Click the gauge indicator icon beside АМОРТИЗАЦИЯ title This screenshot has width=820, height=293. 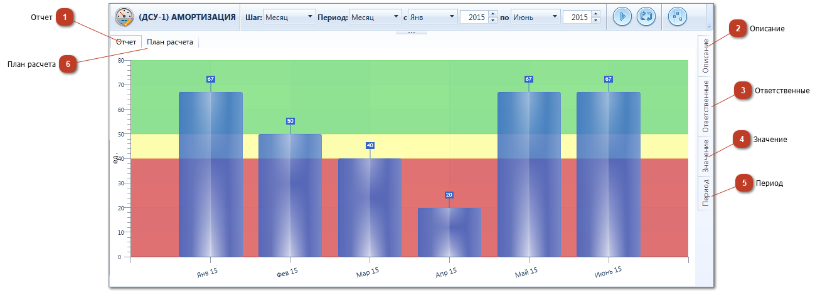(x=124, y=17)
